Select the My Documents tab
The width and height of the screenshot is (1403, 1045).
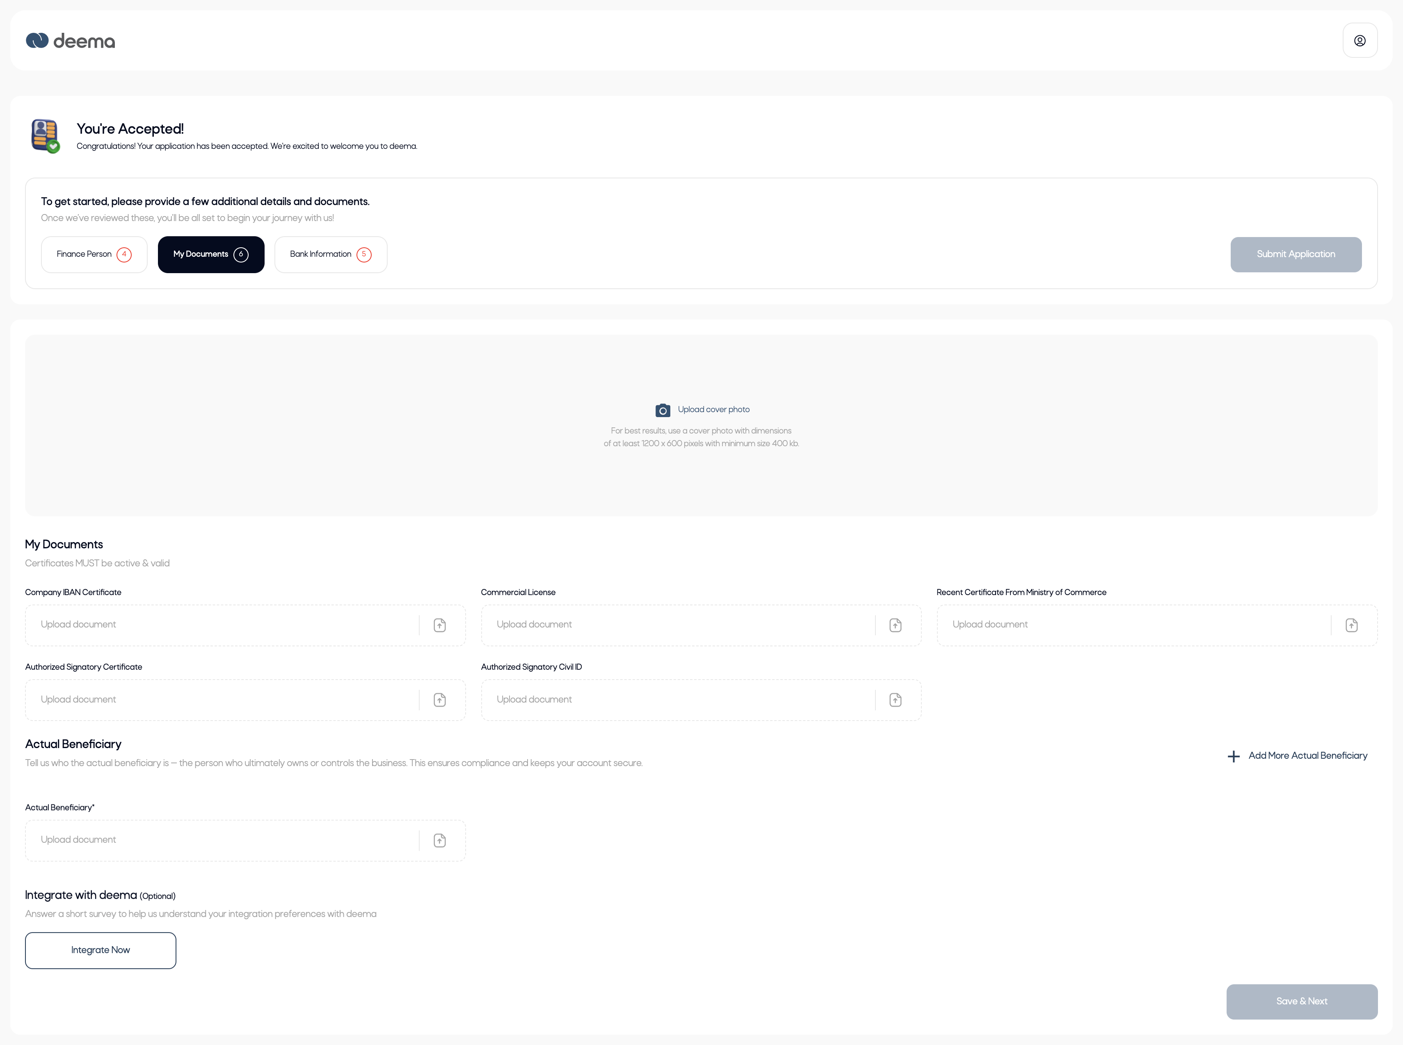(210, 254)
